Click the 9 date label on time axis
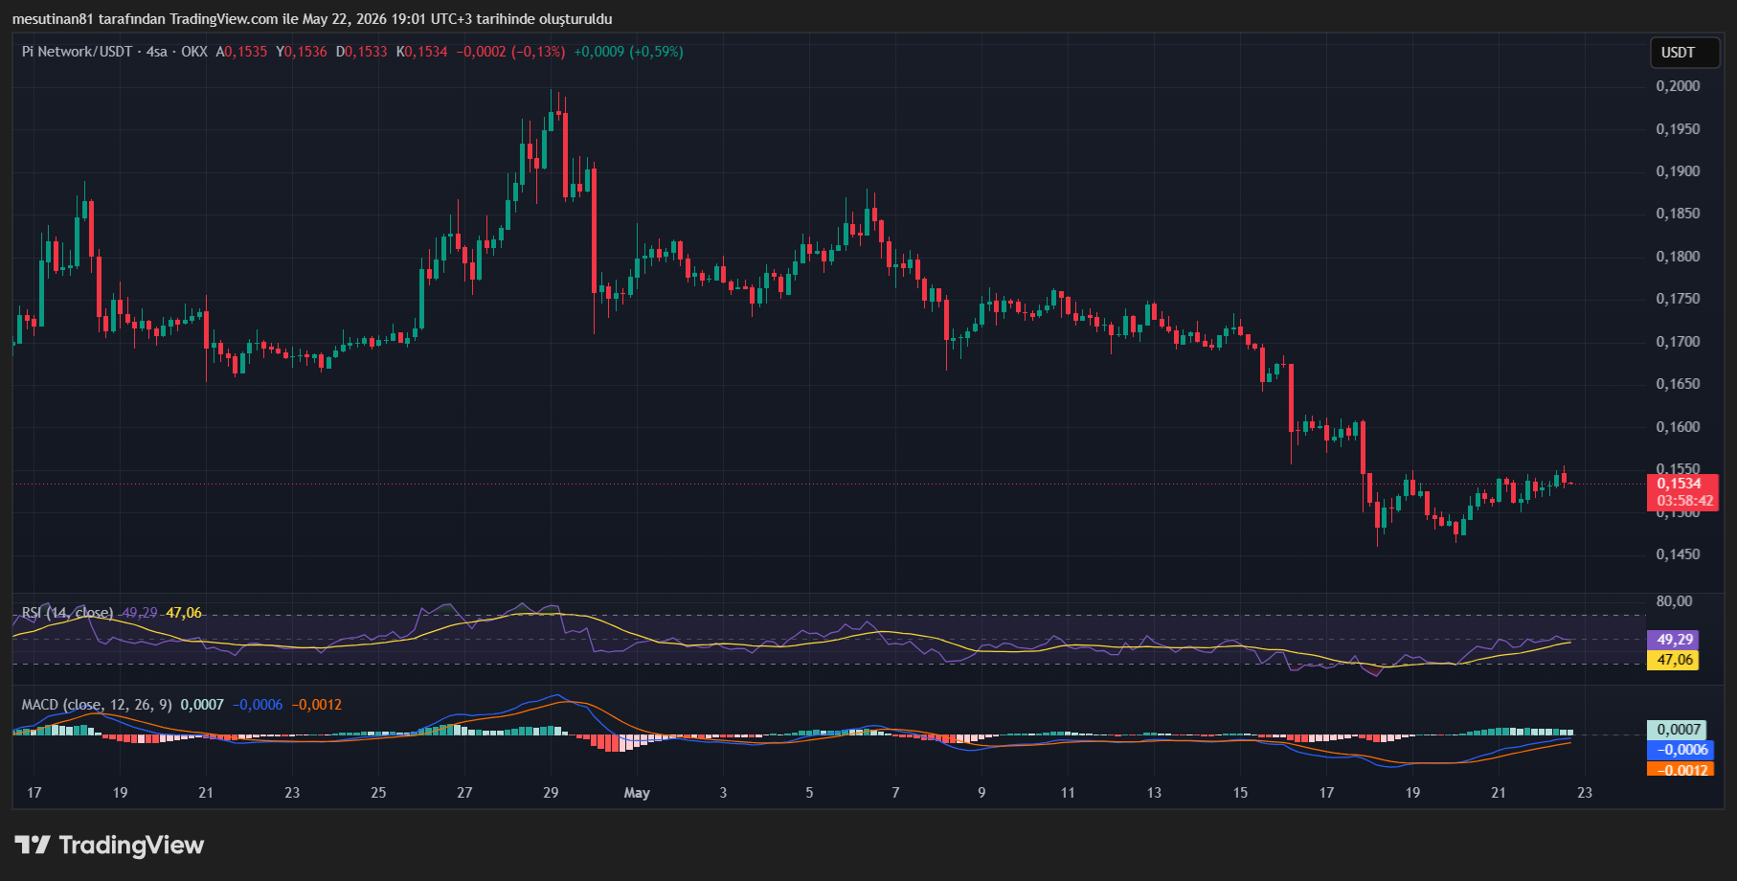1737x881 pixels. 981,793
